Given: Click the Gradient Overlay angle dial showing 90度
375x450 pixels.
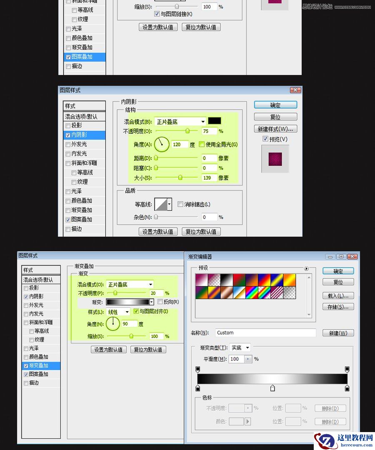Looking at the screenshot, I should (113, 324).
